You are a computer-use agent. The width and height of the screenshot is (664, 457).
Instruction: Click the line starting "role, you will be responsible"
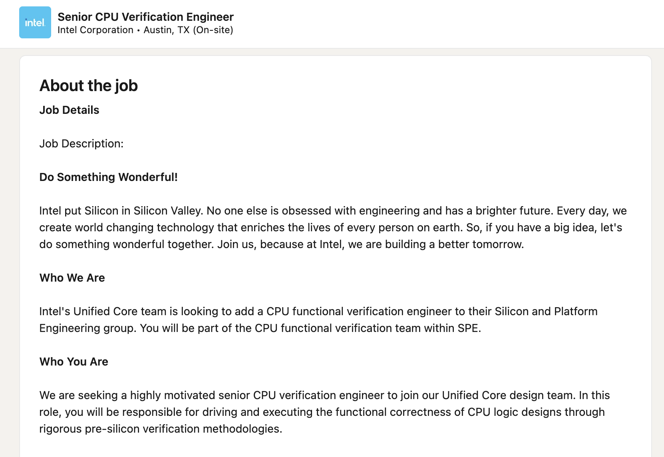tap(322, 412)
